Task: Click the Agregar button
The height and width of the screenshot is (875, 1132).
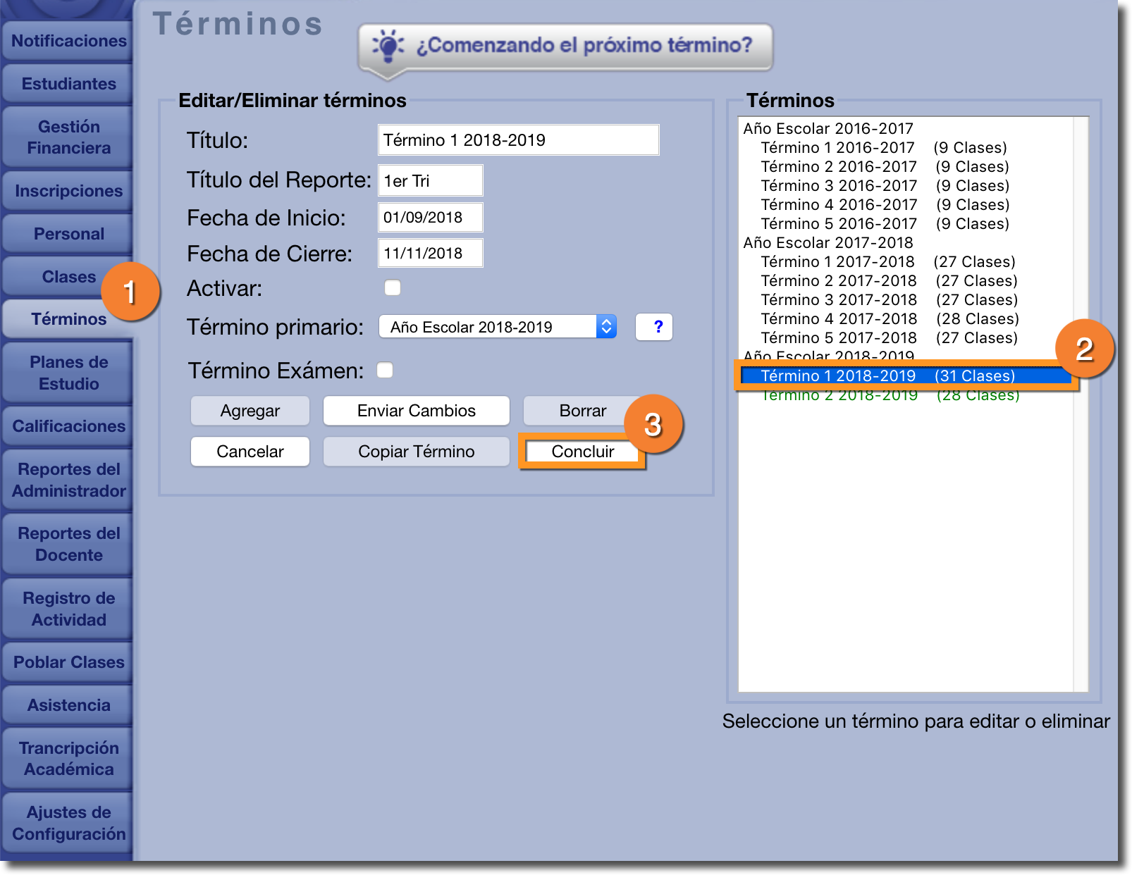Action: [x=250, y=411]
